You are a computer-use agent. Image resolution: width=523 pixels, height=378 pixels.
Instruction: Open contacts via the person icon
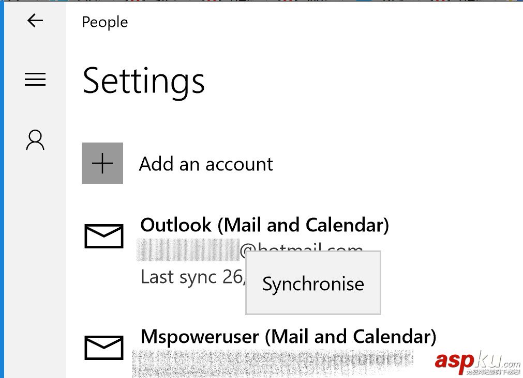coord(35,140)
